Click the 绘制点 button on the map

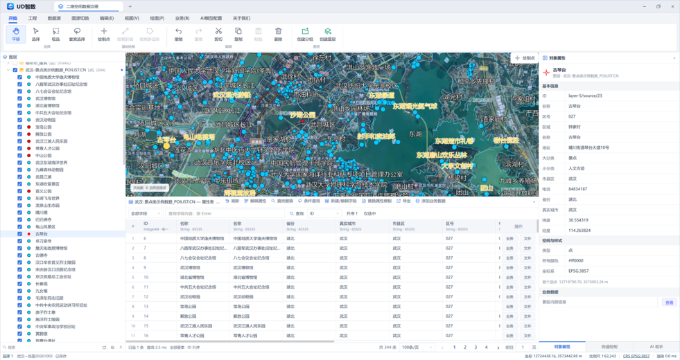click(525, 57)
